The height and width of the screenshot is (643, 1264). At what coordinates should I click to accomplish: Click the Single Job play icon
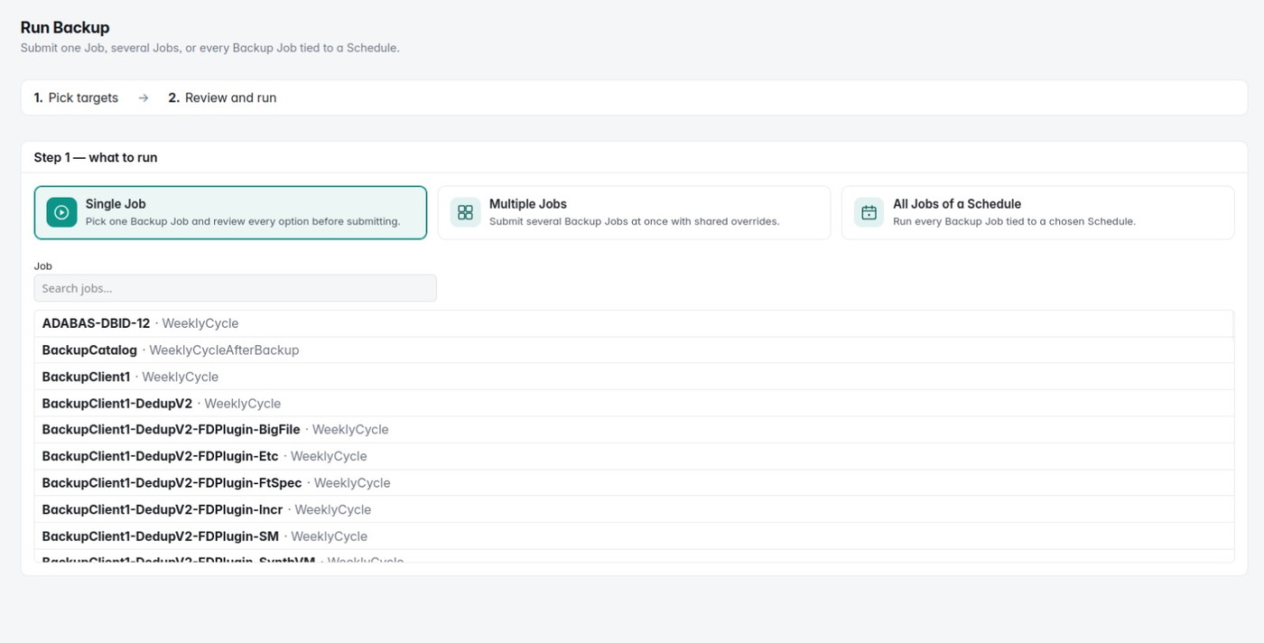point(61,212)
